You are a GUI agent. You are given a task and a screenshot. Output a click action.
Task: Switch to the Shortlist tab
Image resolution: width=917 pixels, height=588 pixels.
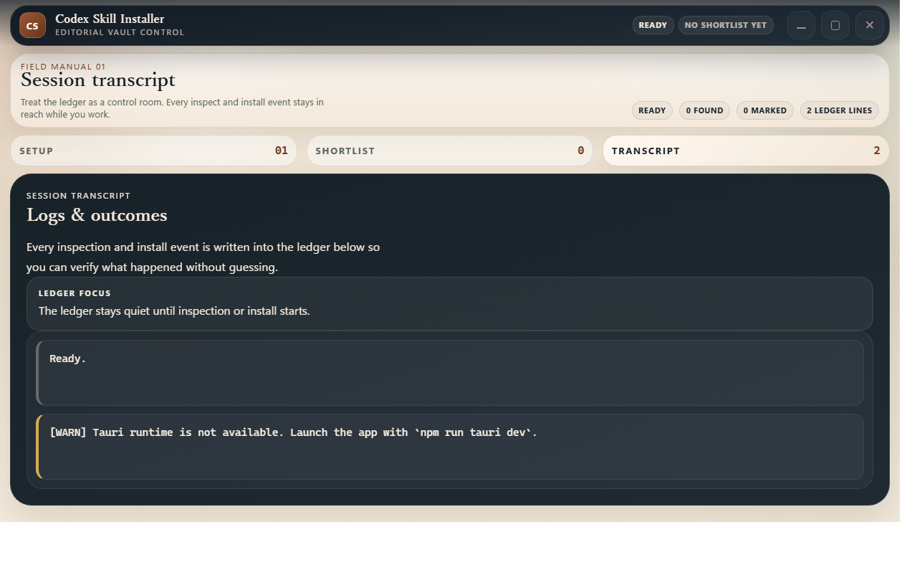[x=450, y=151]
